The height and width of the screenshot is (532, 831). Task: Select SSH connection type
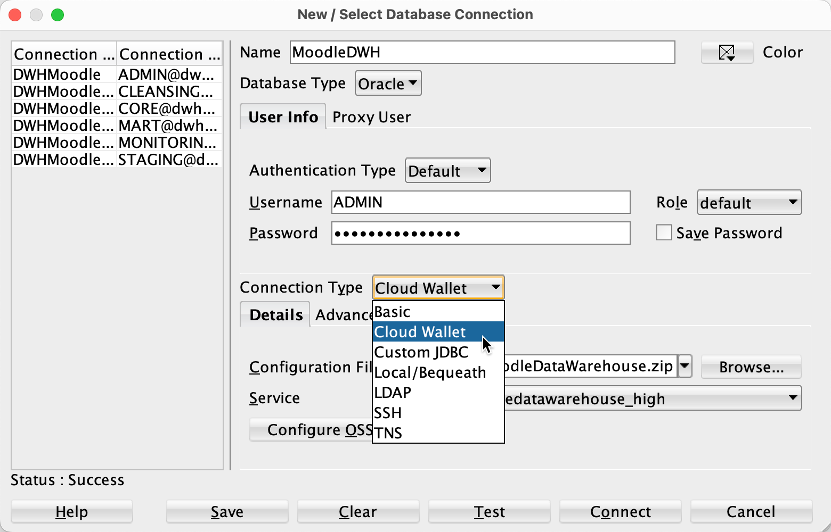438,413
